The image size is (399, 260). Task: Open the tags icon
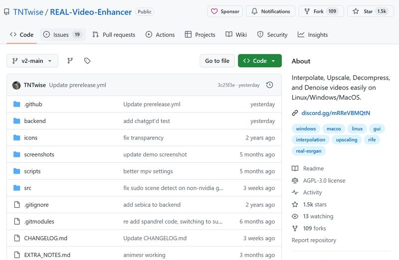pyautogui.click(x=87, y=61)
